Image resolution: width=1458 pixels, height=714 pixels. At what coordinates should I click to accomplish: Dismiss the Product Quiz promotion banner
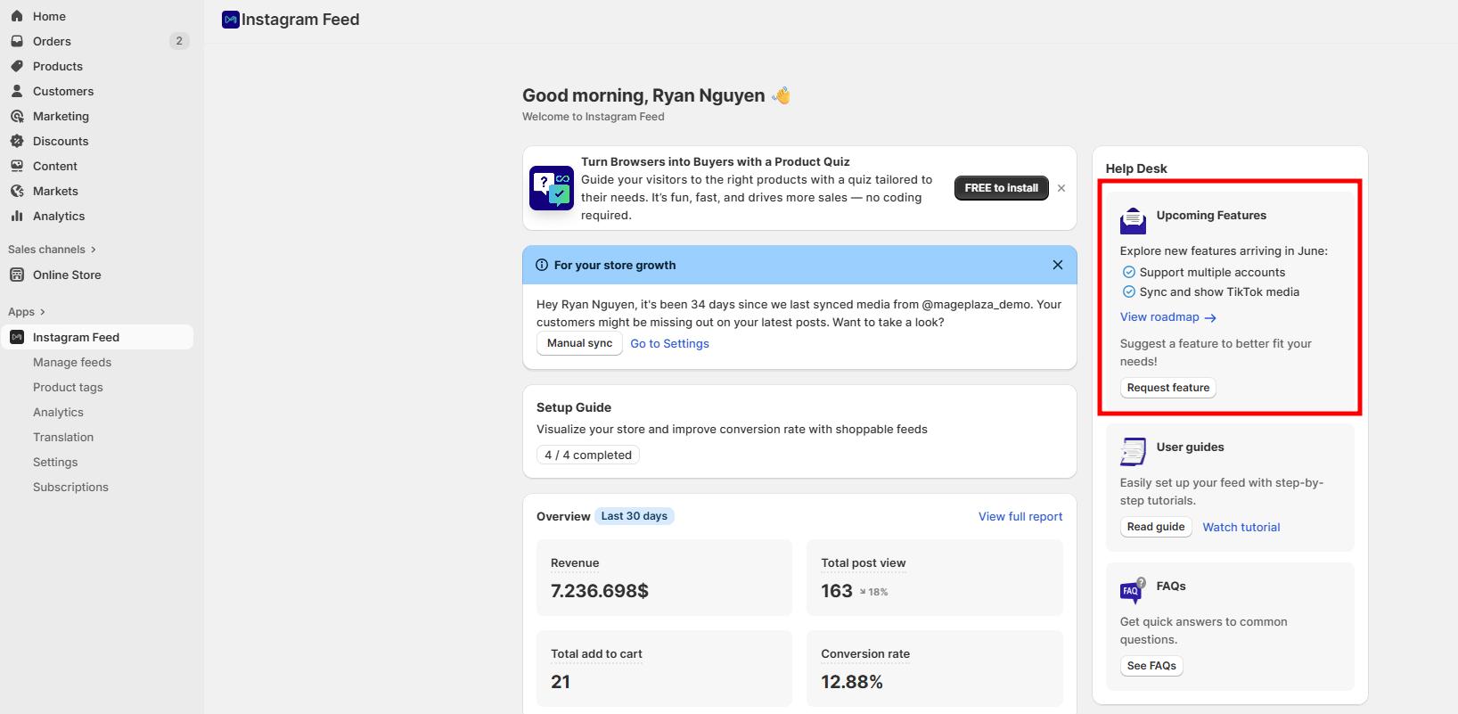(1061, 188)
